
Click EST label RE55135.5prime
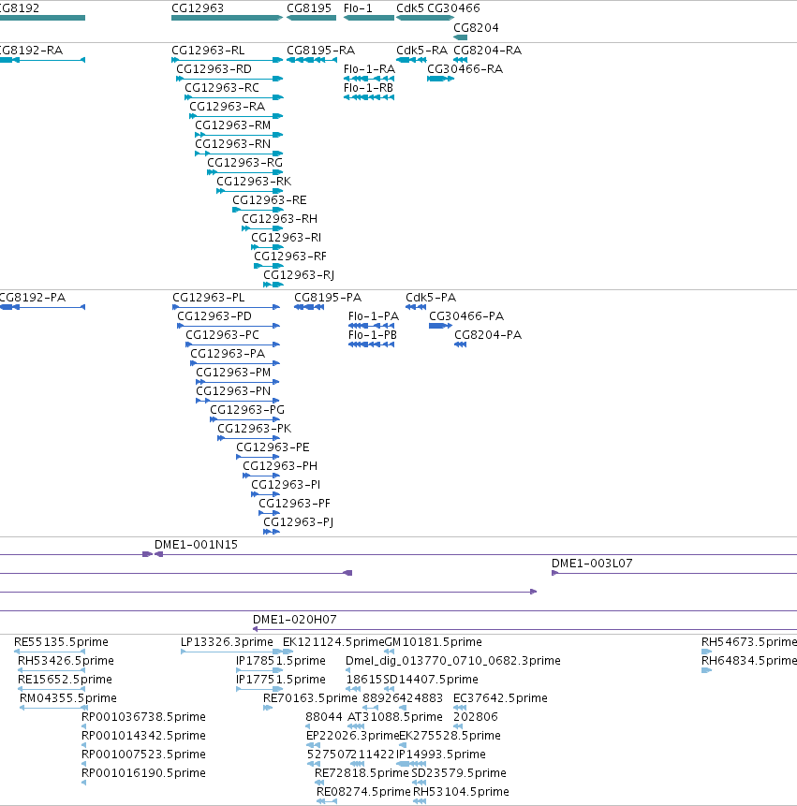pos(61,642)
